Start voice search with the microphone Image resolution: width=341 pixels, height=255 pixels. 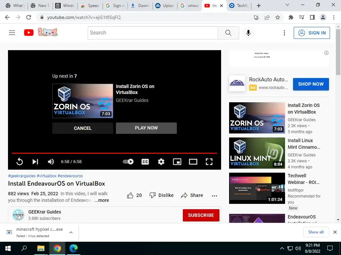point(248,33)
